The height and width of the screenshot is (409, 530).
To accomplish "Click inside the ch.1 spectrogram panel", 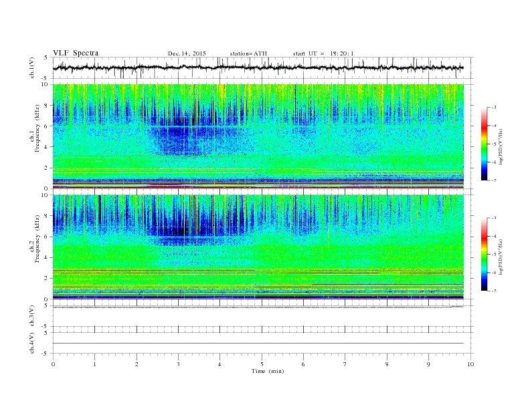I will [258, 136].
